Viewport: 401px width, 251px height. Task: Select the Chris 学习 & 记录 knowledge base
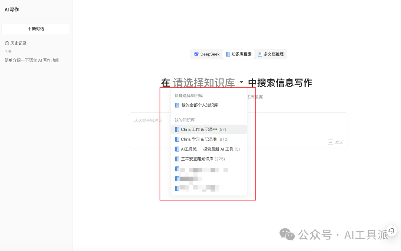209,139
